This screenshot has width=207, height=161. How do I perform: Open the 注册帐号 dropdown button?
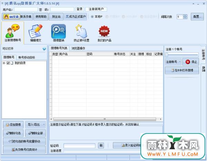[173, 62]
